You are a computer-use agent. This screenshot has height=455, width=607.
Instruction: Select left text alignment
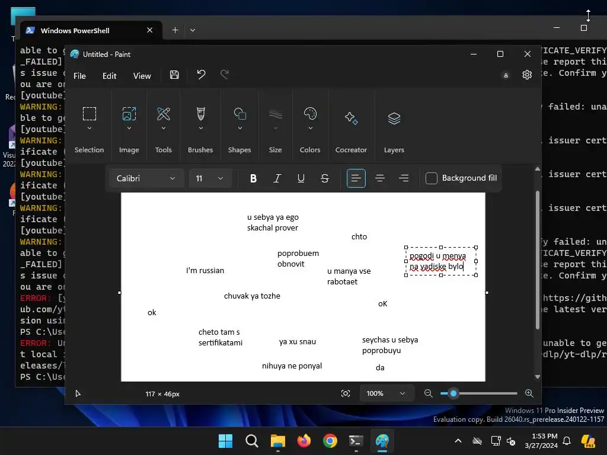[356, 178]
